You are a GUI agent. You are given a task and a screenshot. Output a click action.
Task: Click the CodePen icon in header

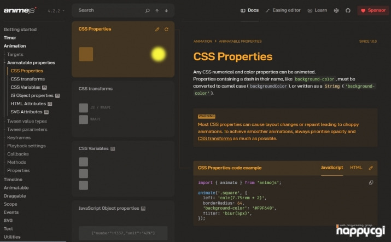pyautogui.click(x=336, y=10)
